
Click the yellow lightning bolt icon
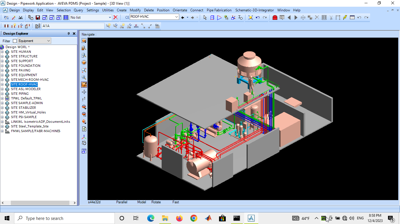click(x=345, y=17)
